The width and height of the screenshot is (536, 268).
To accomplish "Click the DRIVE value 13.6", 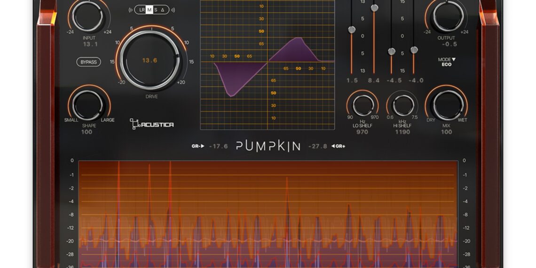I will click(x=150, y=61).
